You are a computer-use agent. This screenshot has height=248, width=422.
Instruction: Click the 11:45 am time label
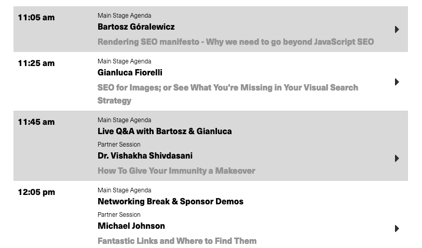point(36,122)
